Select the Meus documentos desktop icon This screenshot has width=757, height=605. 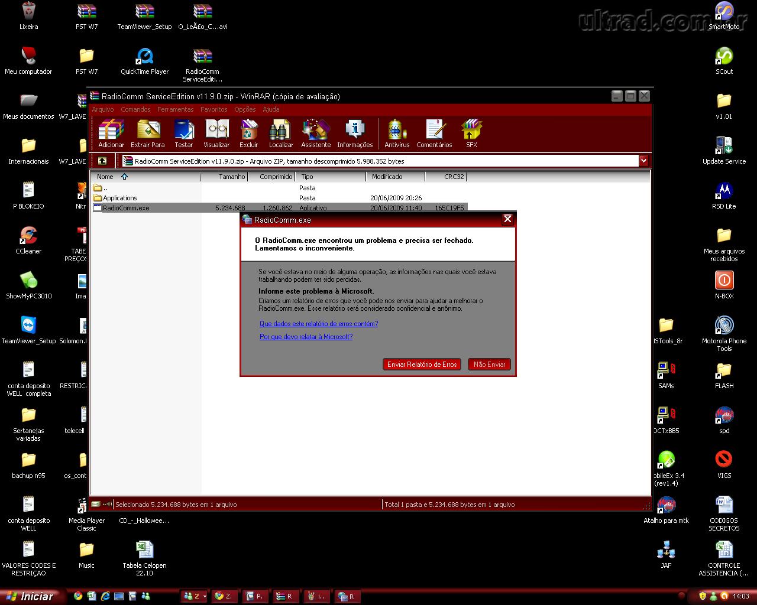point(28,106)
